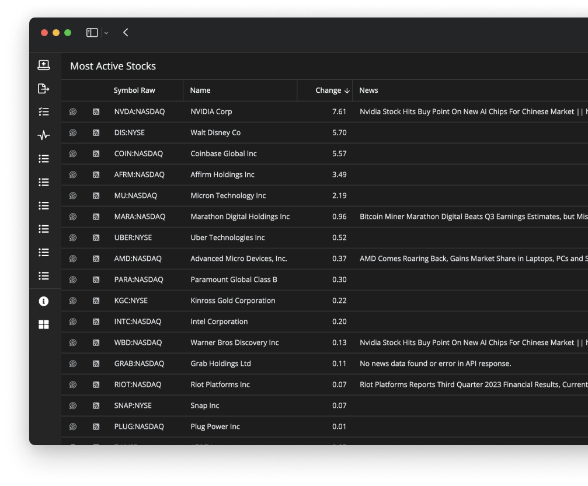Click the feed icon in NVDA row
The width and height of the screenshot is (588, 486).
[x=96, y=111]
